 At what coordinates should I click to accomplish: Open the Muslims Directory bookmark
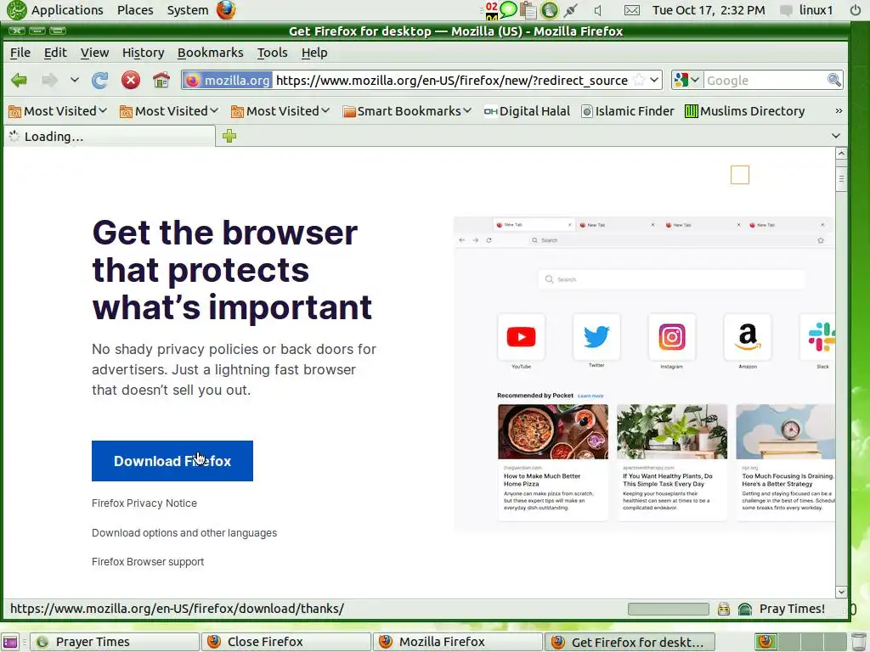pos(744,111)
